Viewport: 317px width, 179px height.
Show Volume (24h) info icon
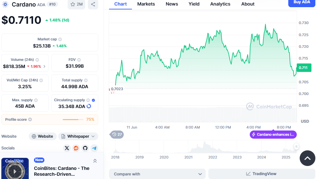(37, 60)
